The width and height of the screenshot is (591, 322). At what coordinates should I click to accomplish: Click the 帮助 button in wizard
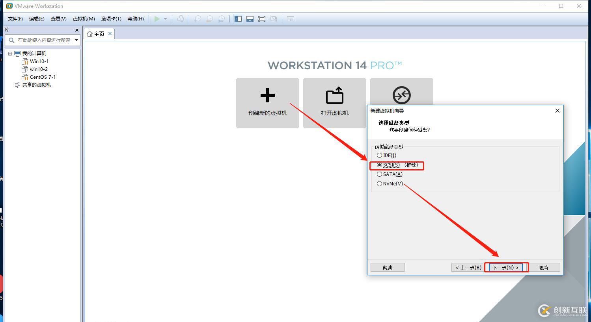(x=388, y=268)
